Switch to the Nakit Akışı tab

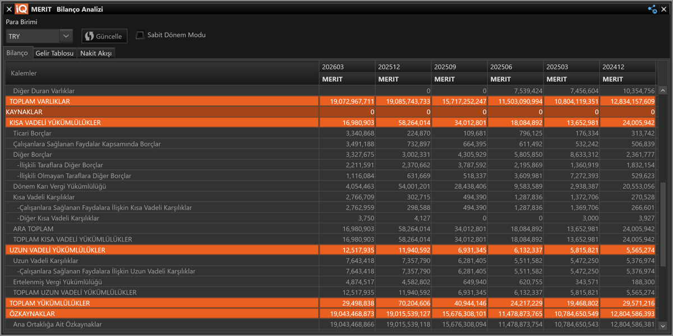[96, 53]
